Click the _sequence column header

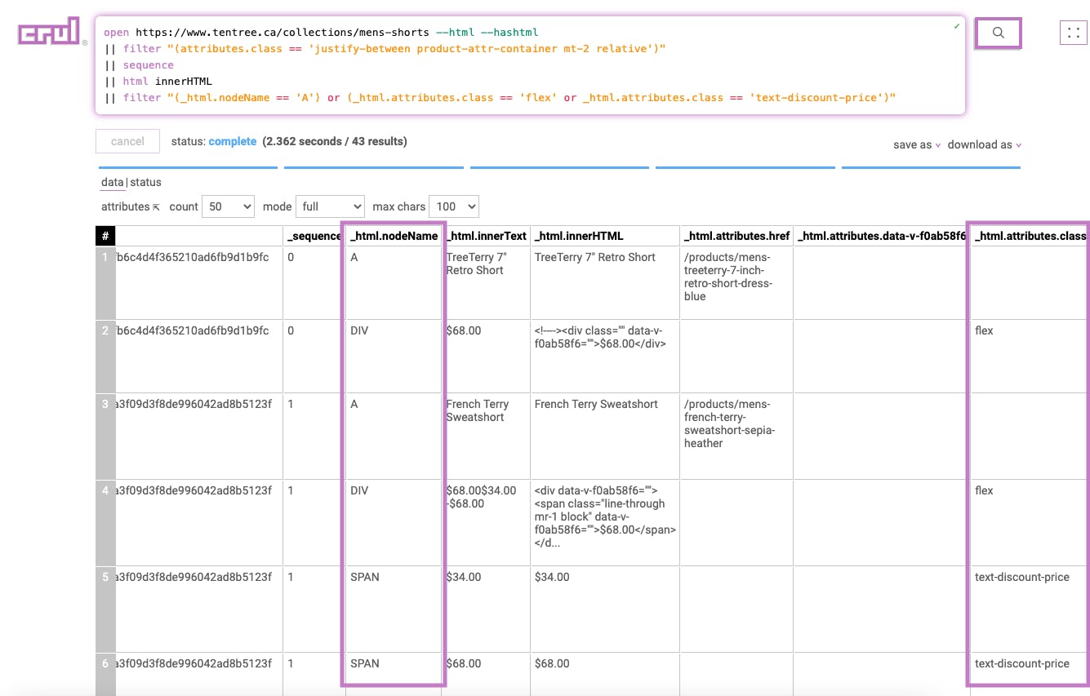[314, 236]
